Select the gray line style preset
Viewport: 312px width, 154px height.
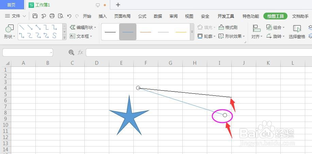tap(163, 32)
